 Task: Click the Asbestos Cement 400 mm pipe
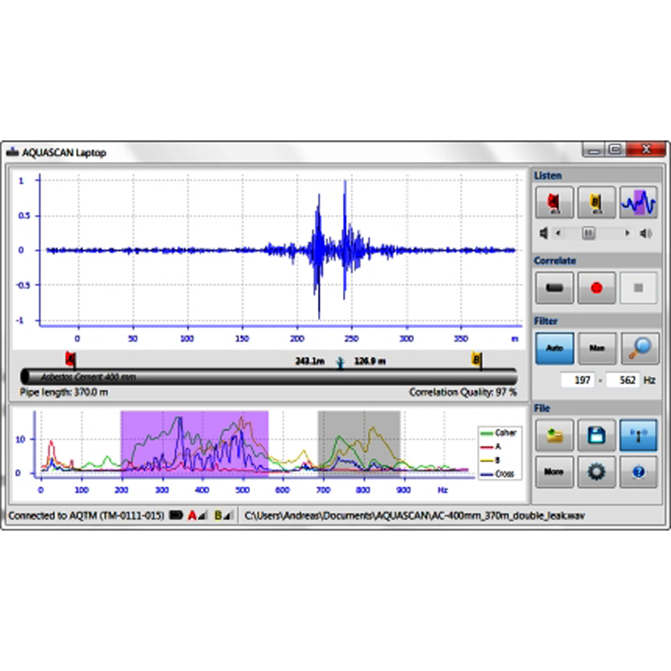click(x=268, y=377)
